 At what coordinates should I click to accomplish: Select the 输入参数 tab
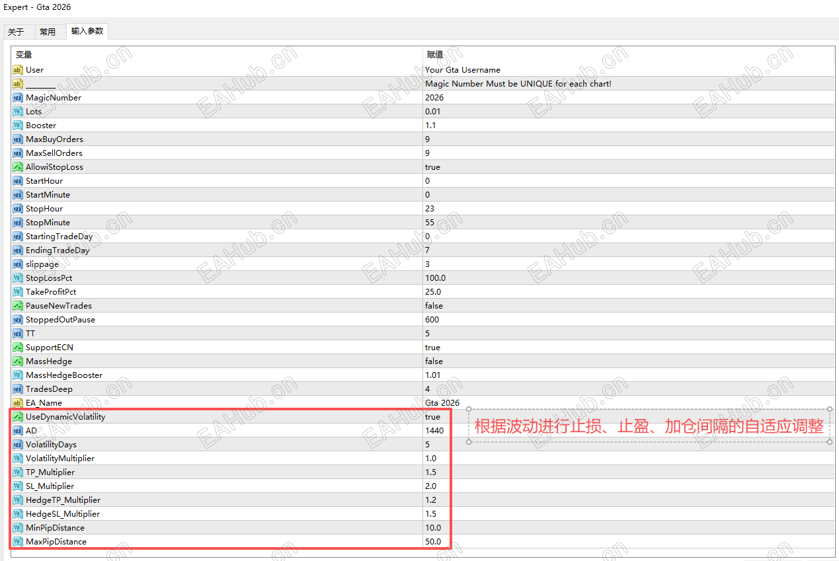(87, 31)
